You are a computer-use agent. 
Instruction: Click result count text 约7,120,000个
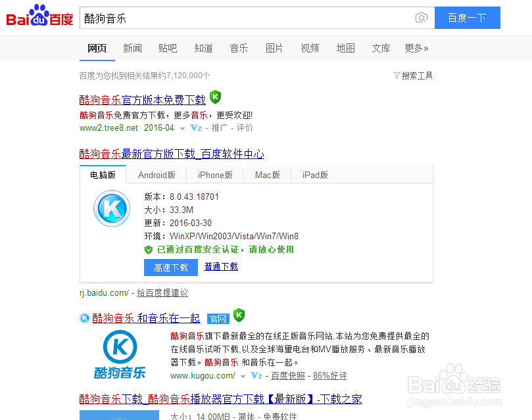(185, 75)
